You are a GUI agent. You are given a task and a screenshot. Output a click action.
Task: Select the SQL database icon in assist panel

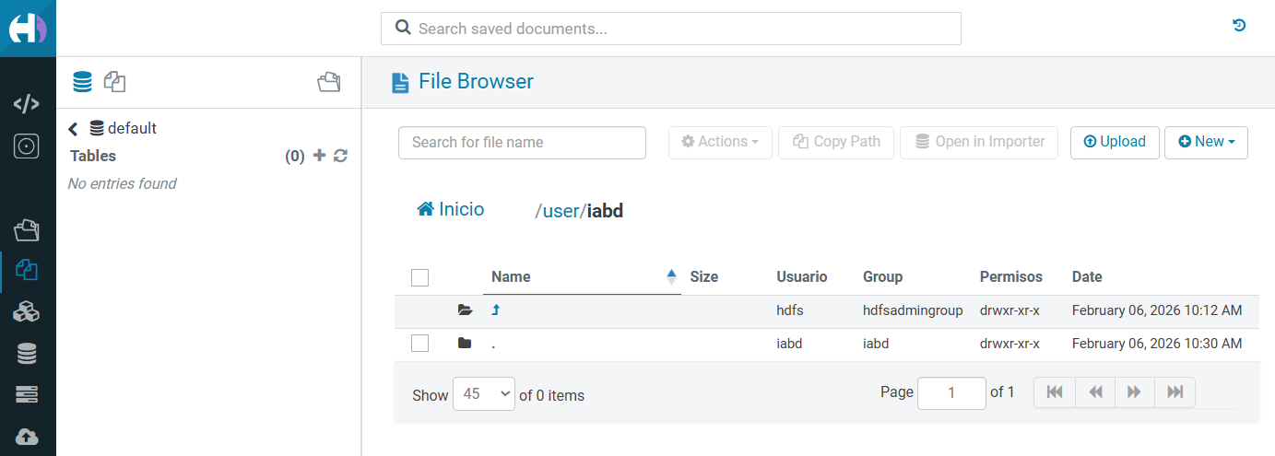tap(83, 82)
